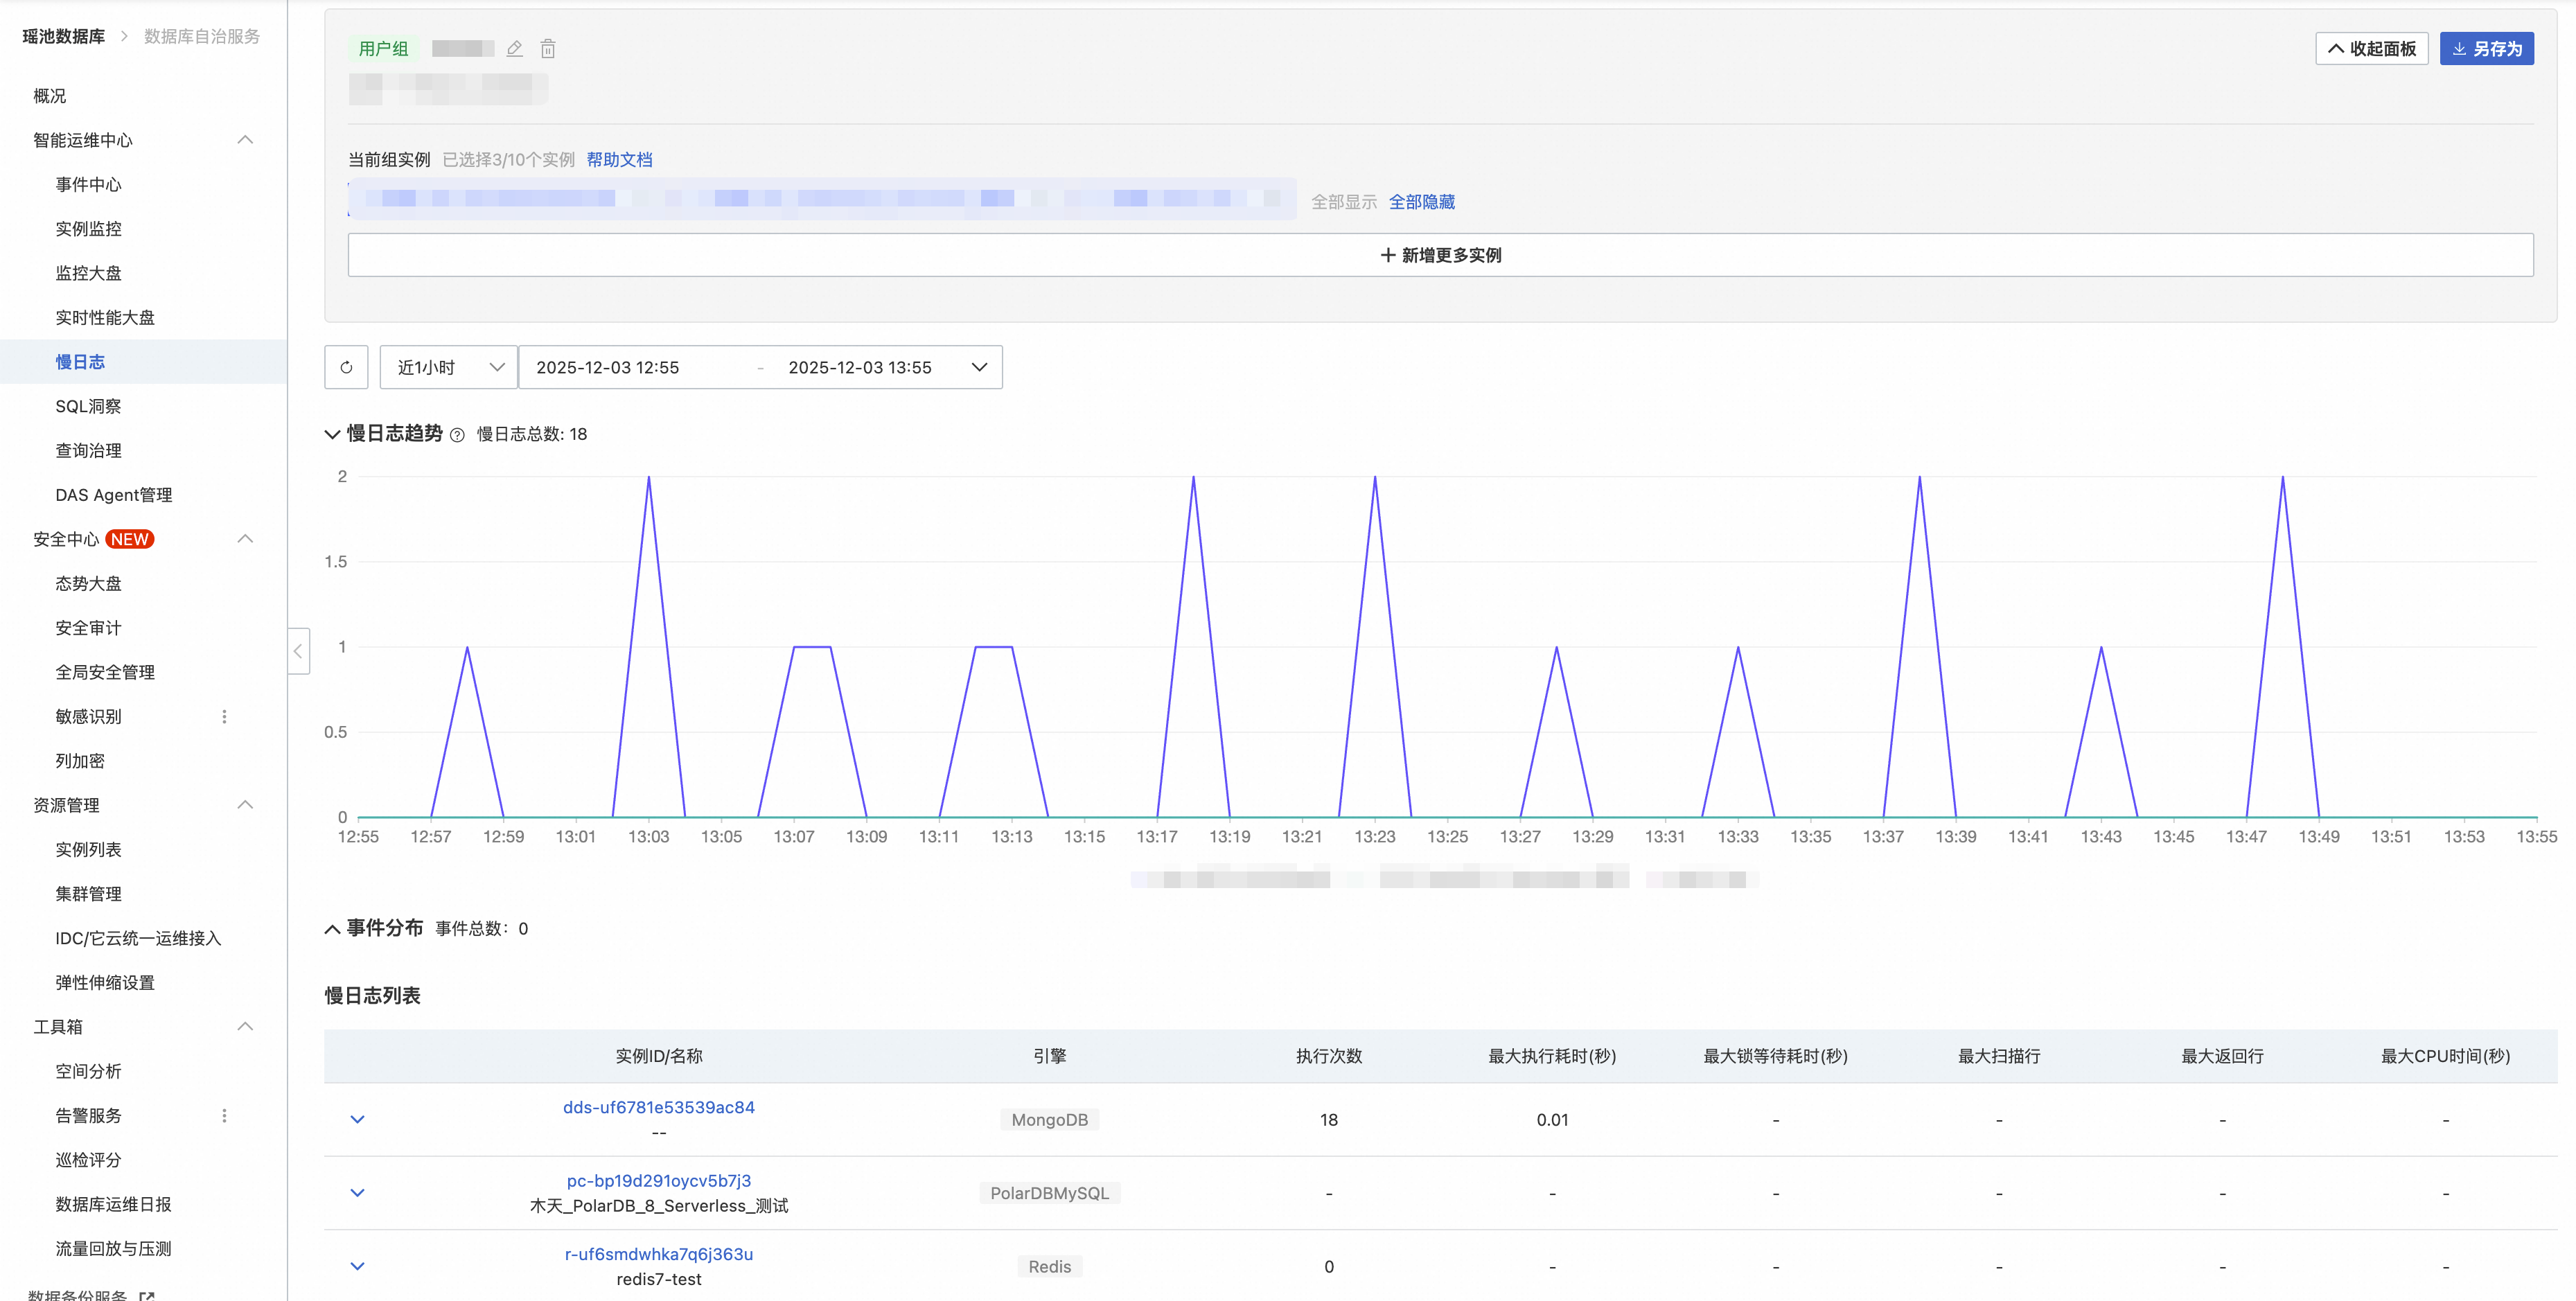Collapse the 慢日志趋势 section chevron

333,434
